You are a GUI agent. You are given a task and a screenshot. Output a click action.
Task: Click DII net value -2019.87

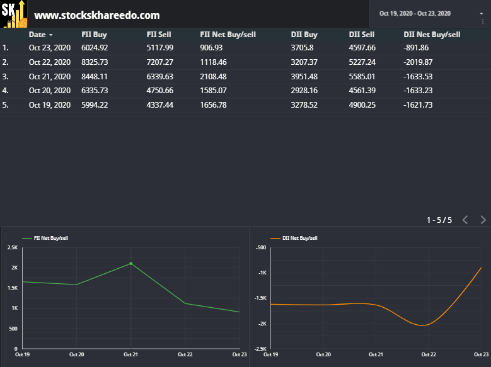(418, 62)
